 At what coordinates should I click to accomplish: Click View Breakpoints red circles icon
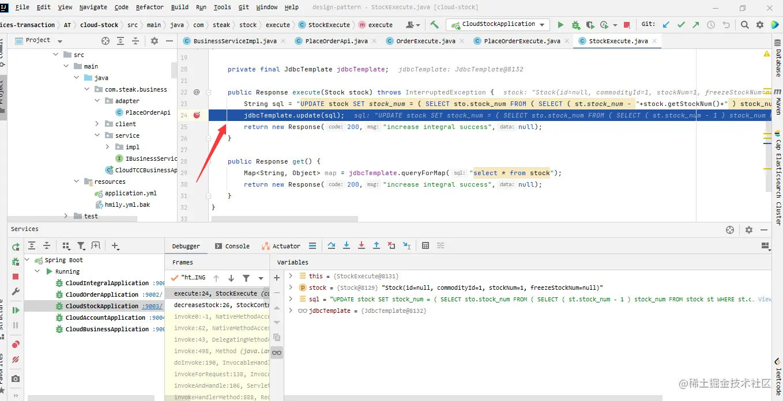coord(16,345)
